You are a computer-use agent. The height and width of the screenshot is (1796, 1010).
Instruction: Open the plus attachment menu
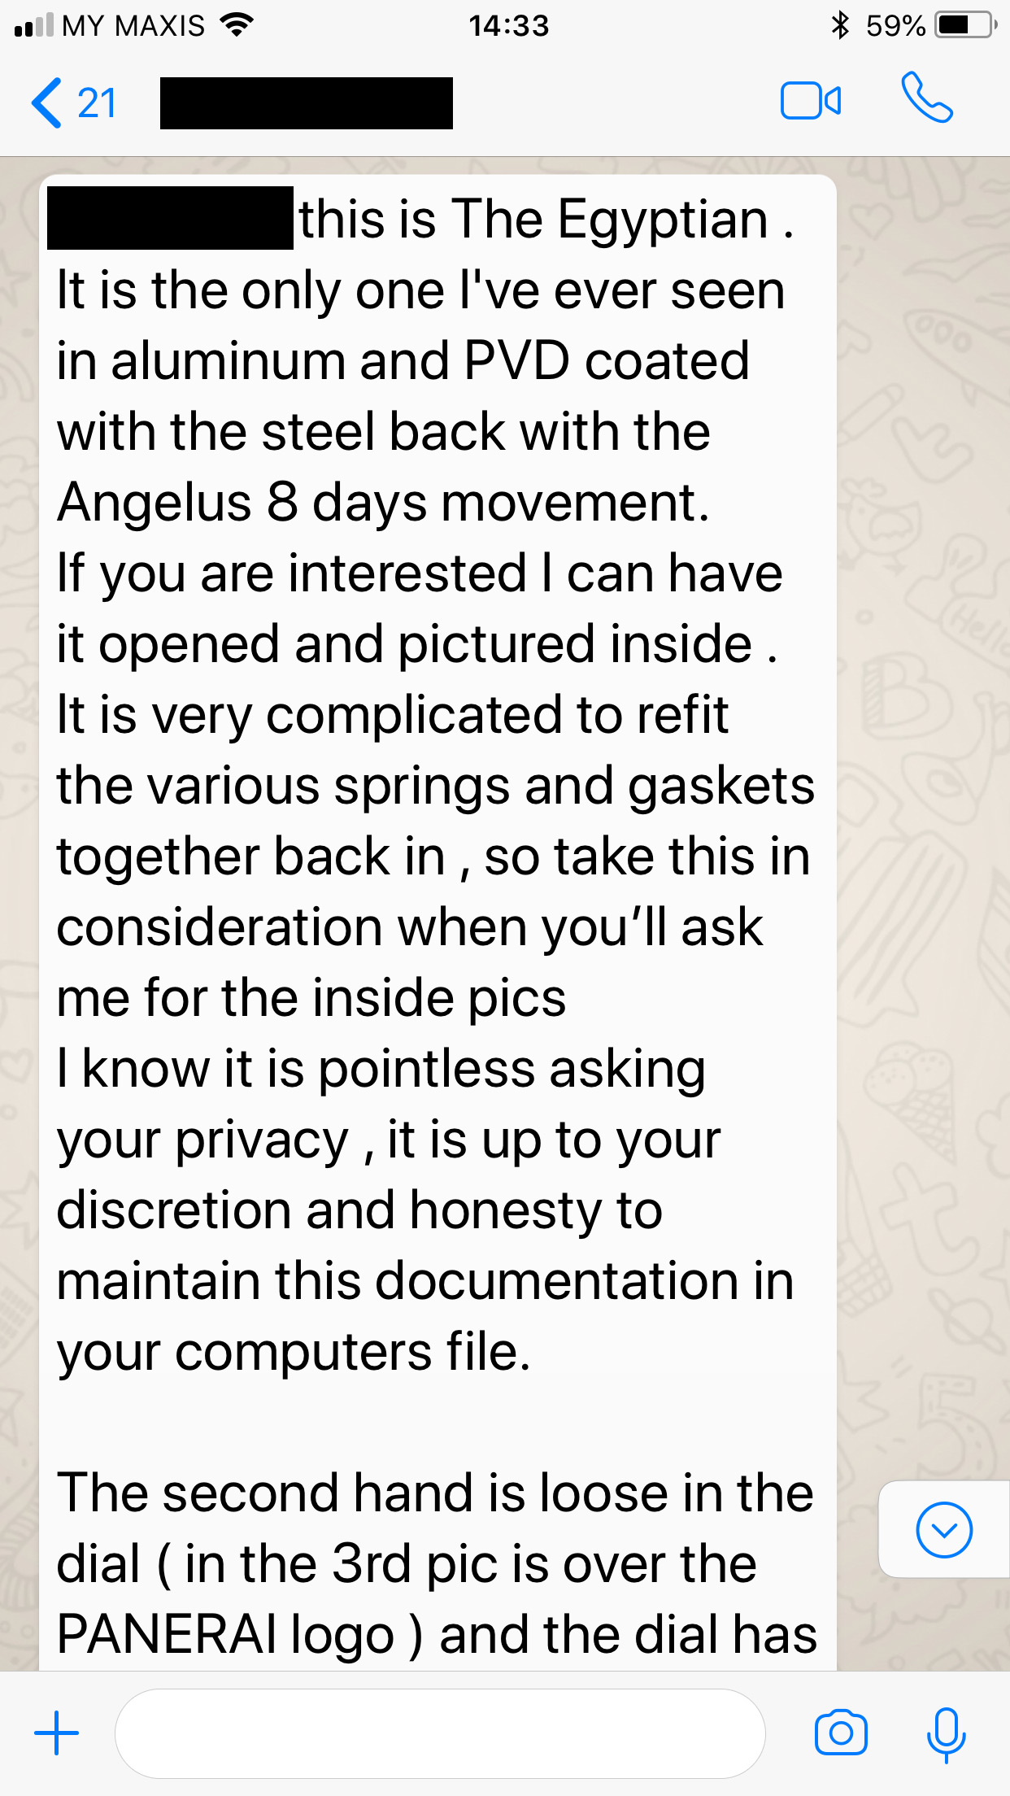[57, 1733]
